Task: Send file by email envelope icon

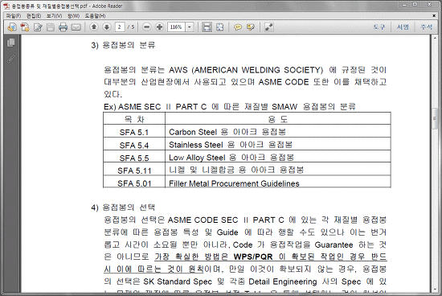Action: click(x=76, y=27)
